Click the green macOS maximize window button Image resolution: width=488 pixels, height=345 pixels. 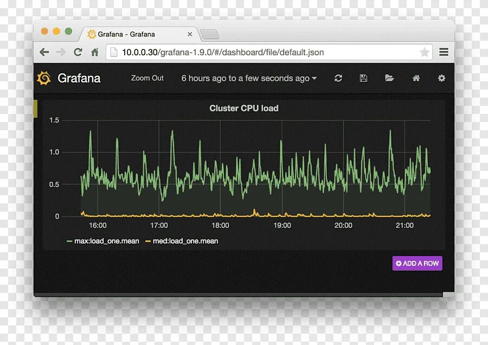(x=68, y=31)
